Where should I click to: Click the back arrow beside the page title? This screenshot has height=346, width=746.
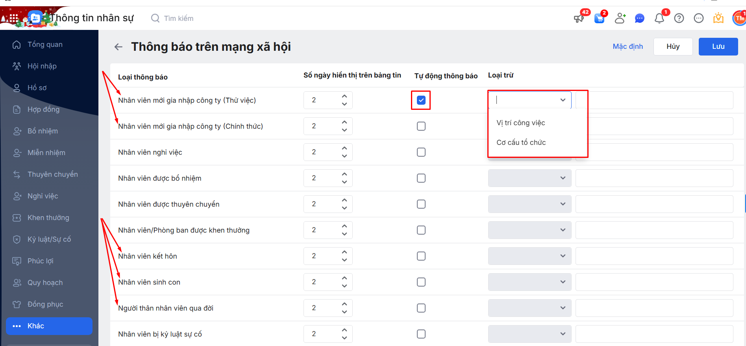(x=118, y=47)
